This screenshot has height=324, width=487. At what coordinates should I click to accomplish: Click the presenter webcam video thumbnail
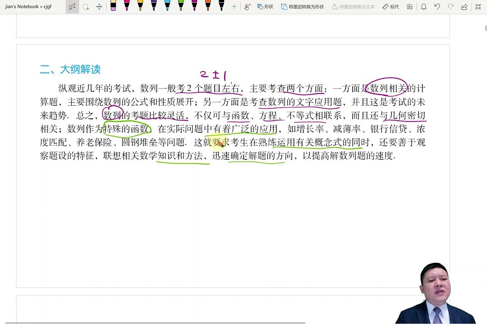pyautogui.click(x=436, y=293)
